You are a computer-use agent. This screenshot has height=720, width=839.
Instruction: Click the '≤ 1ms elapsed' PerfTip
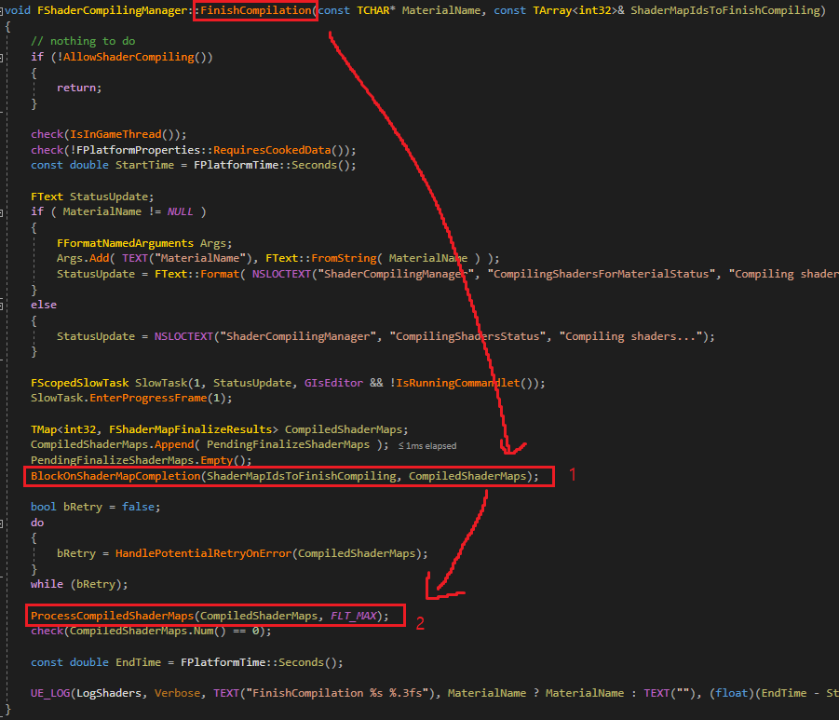[427, 446]
